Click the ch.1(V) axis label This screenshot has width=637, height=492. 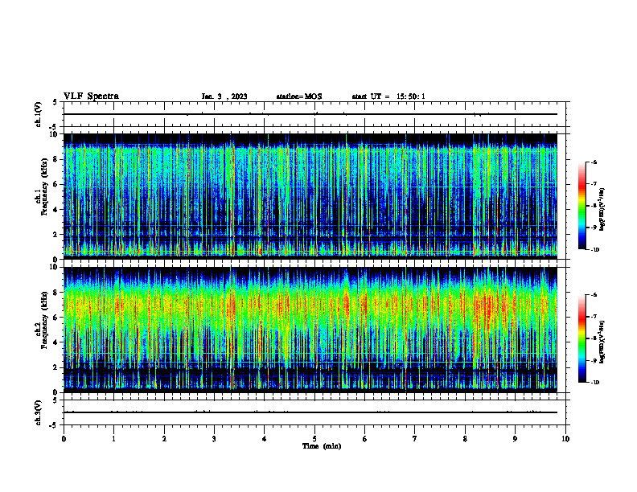pyautogui.click(x=39, y=114)
